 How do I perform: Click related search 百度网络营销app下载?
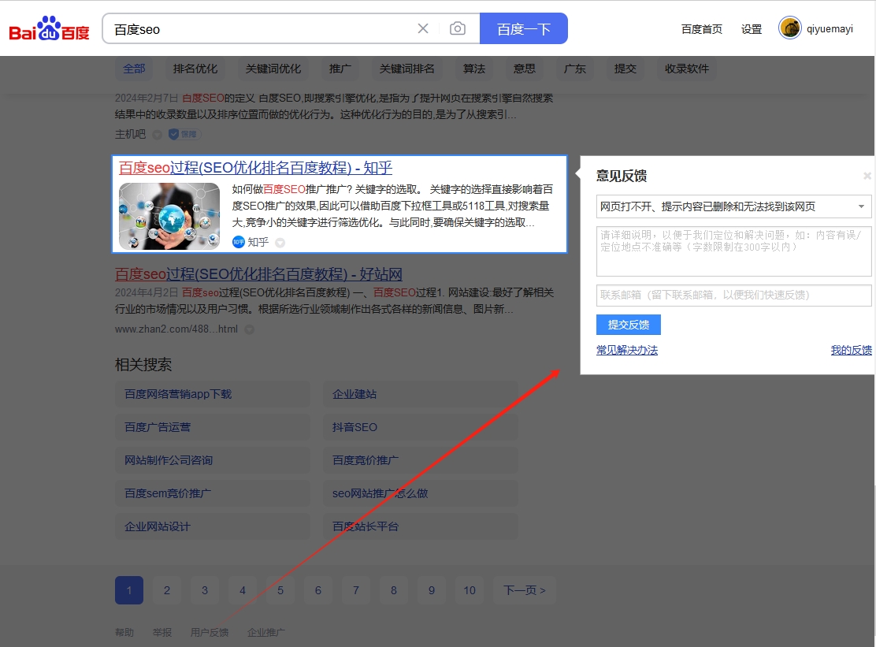click(212, 395)
